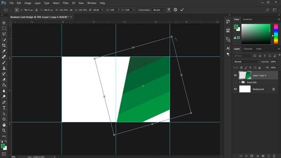The image size is (281, 158).
Task: Select the Rectangular Marquee tool
Action: pyautogui.click(x=4, y=28)
